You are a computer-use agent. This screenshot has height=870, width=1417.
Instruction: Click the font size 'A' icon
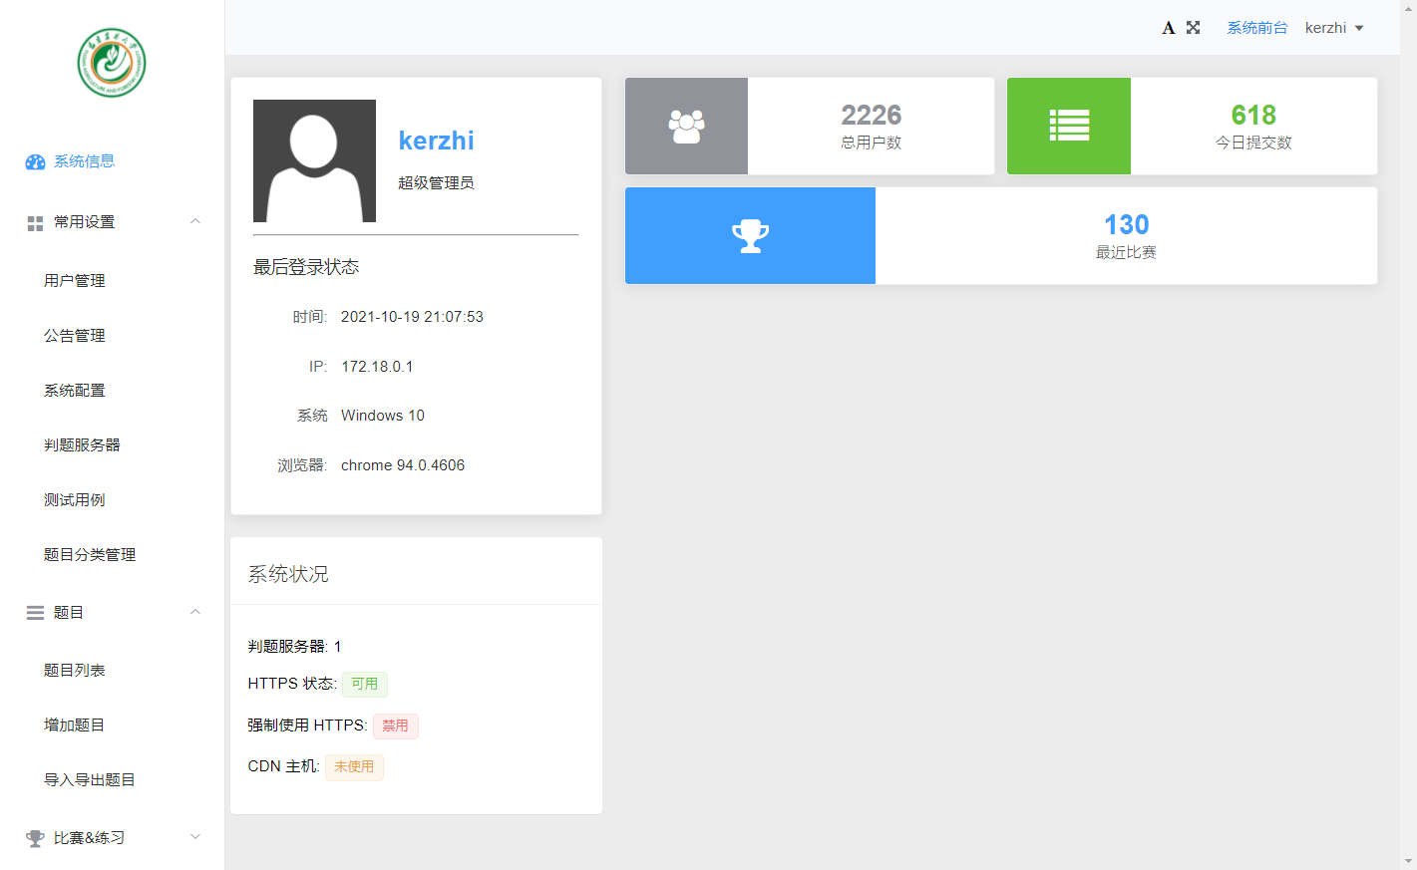tap(1168, 28)
